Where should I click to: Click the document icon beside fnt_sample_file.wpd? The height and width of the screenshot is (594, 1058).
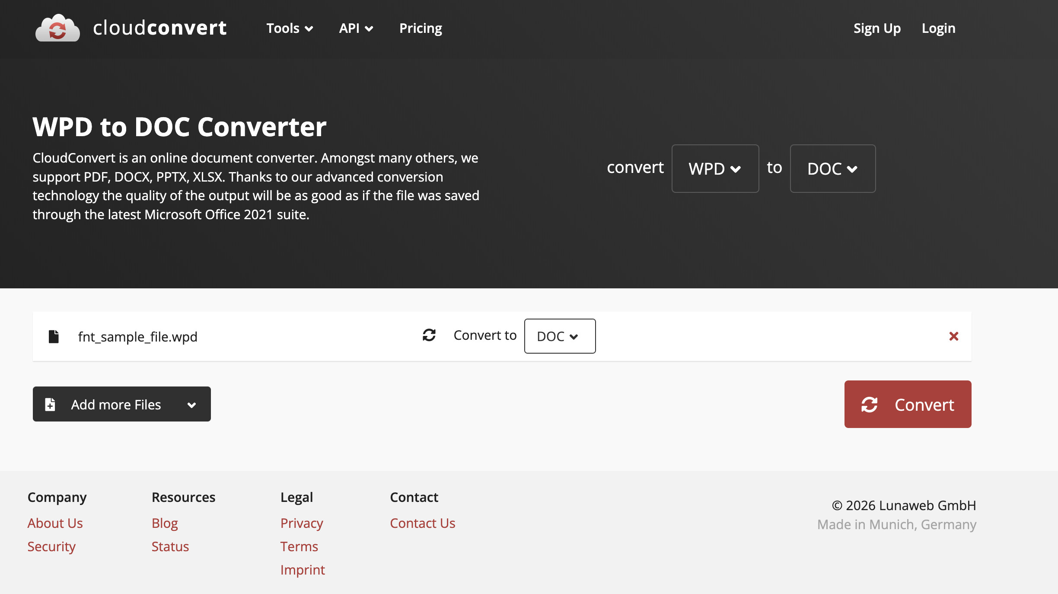(x=53, y=336)
